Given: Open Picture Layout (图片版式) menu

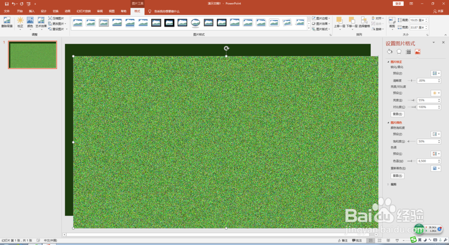Looking at the screenshot, I should point(321,29).
